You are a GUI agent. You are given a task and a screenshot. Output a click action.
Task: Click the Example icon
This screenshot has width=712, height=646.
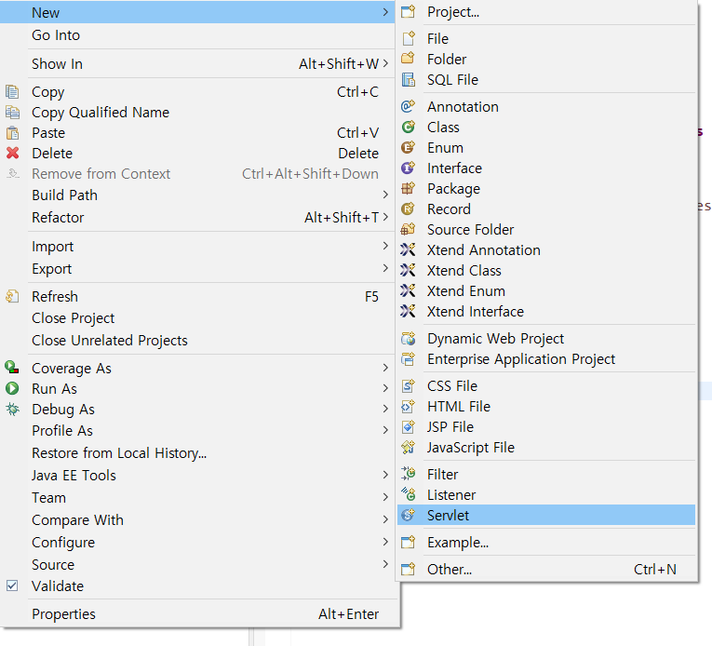pyautogui.click(x=408, y=542)
